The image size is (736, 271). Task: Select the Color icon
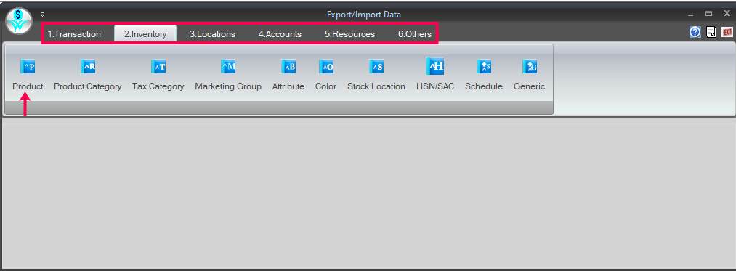coord(326,67)
